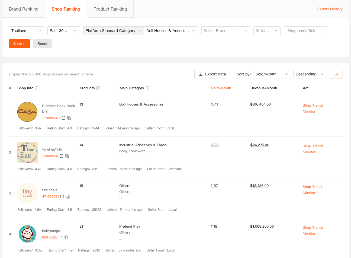
Task: Expand the Past 30 days period dropdown
Action: 63,31
